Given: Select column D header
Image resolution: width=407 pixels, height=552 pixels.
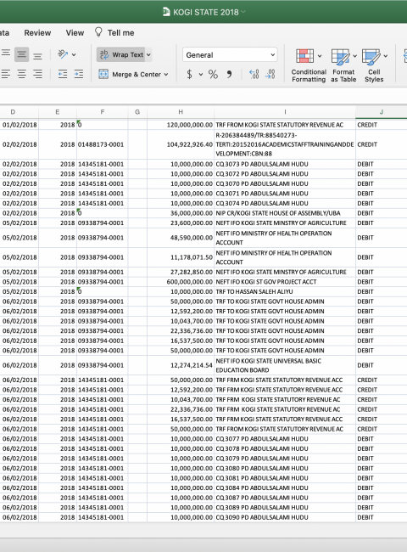Looking at the screenshot, I should (13, 112).
